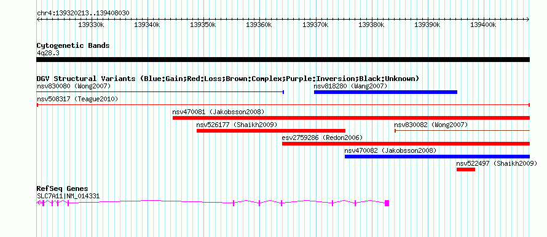Select the blue nsv470082 gain bar
Image resolution: width=547 pixels, height=237 pixels.
pos(437,157)
